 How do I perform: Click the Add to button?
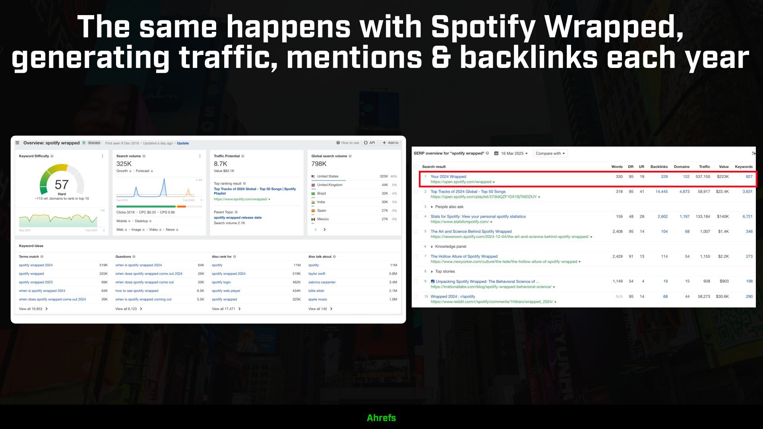click(390, 143)
